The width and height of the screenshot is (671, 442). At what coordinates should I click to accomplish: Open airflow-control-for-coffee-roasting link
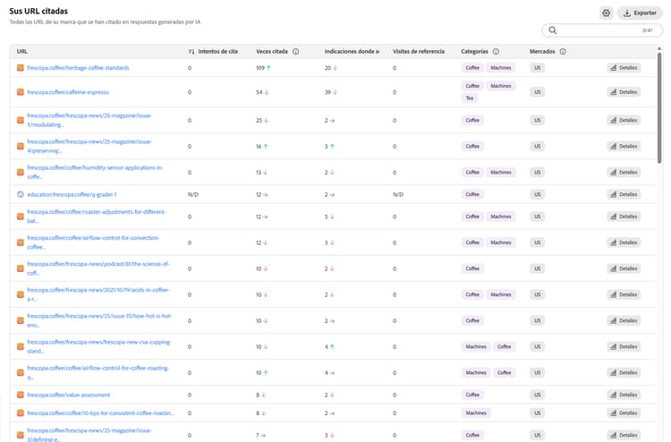(x=98, y=373)
